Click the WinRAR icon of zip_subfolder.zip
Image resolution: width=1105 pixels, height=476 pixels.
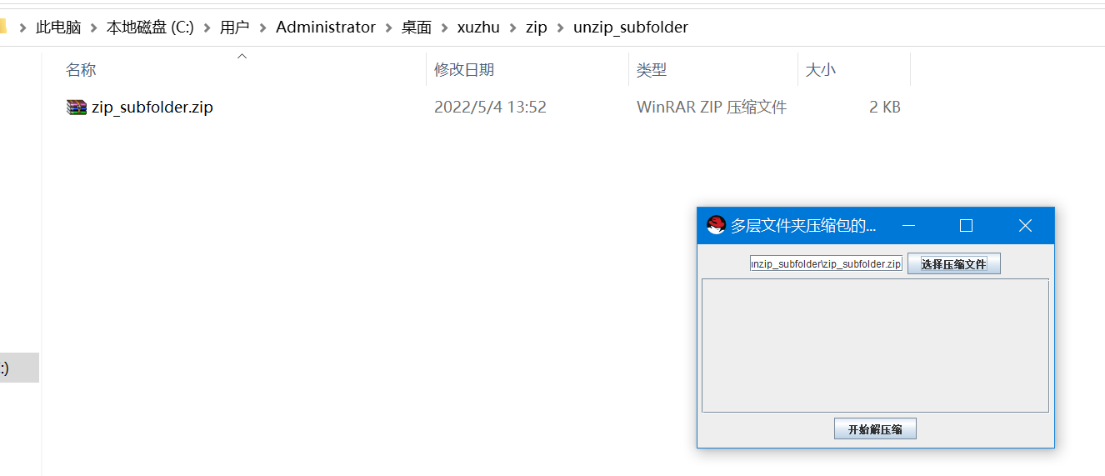point(77,108)
